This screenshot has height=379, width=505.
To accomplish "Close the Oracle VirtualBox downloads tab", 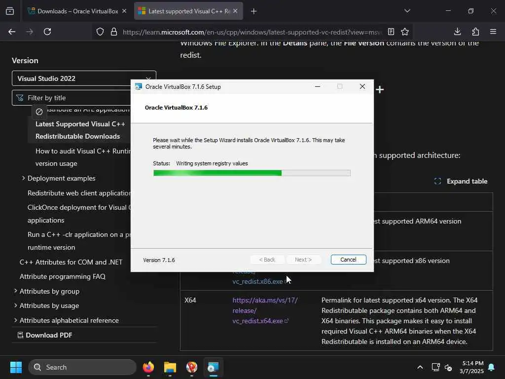I will point(124,11).
